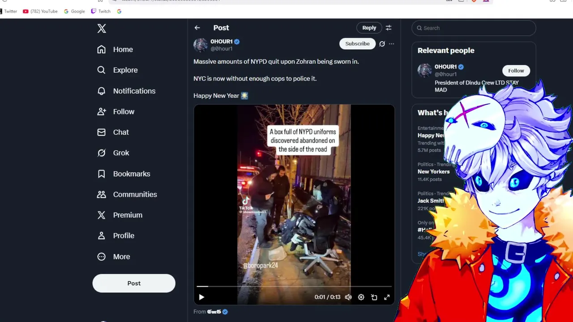Open 0HOUR1 display name on the post
This screenshot has height=322, width=573.
tap(222, 42)
